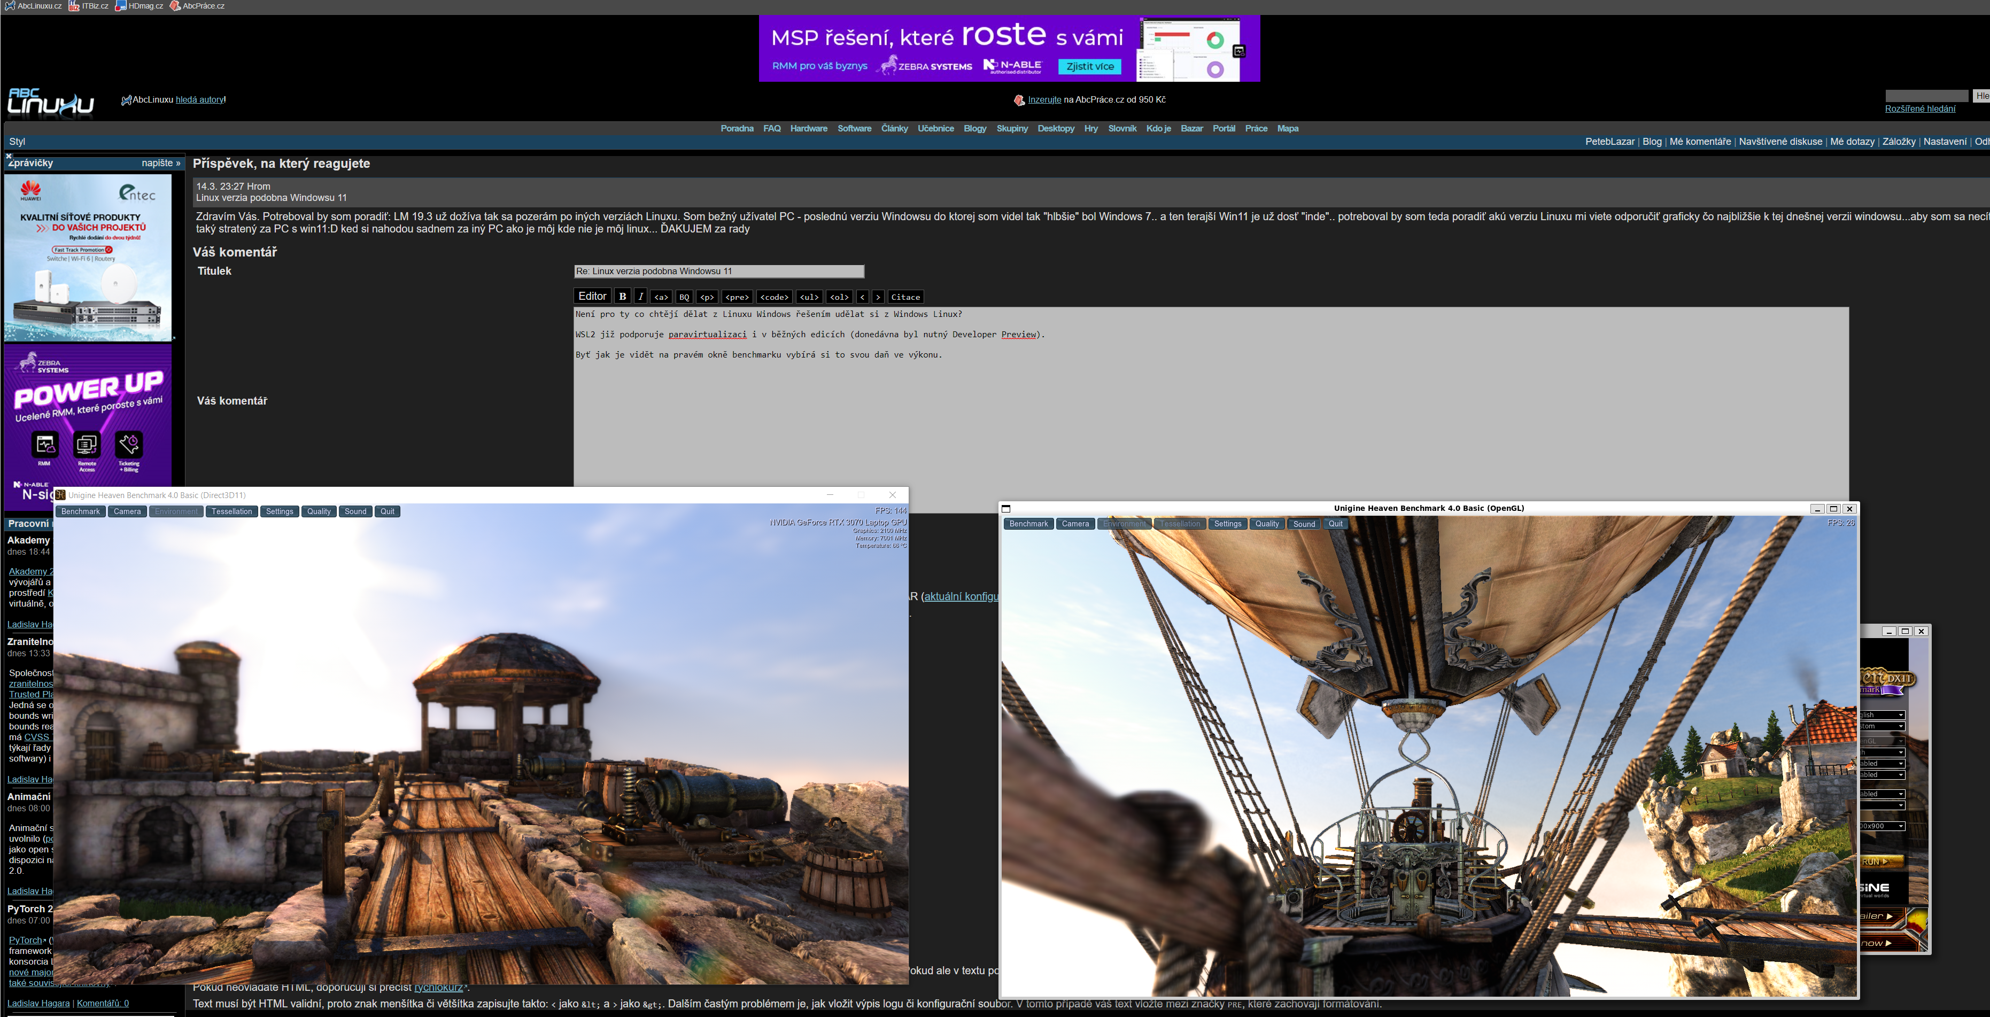This screenshot has height=1017, width=1990.
Task: Focus the Titulek input field
Action: click(719, 272)
